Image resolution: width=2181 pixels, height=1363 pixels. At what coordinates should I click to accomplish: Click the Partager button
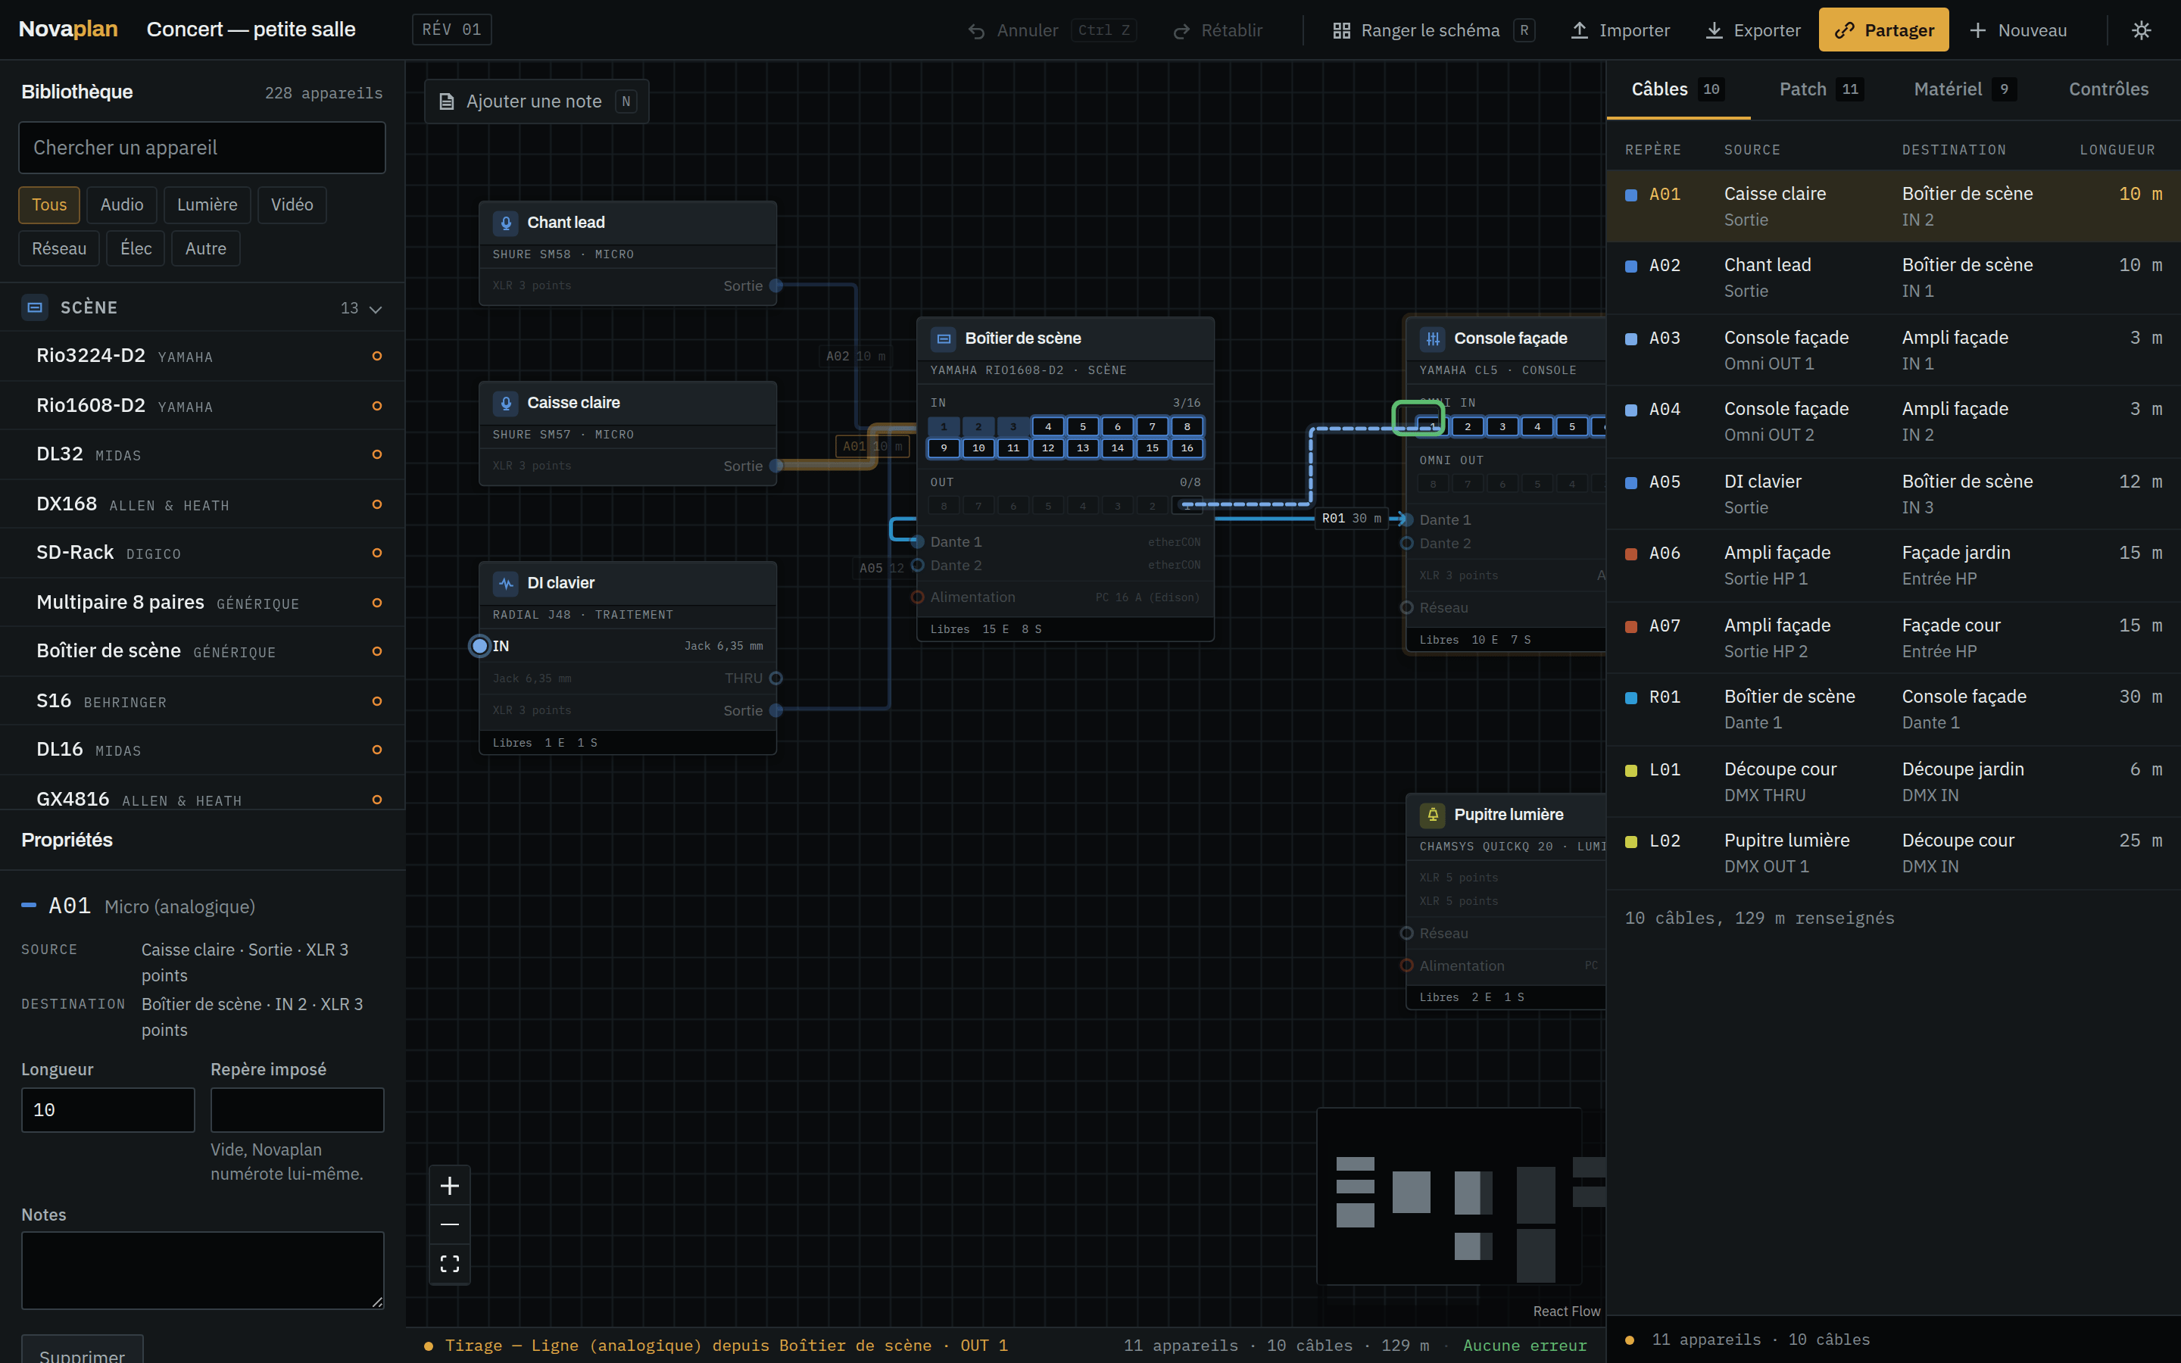click(1883, 30)
